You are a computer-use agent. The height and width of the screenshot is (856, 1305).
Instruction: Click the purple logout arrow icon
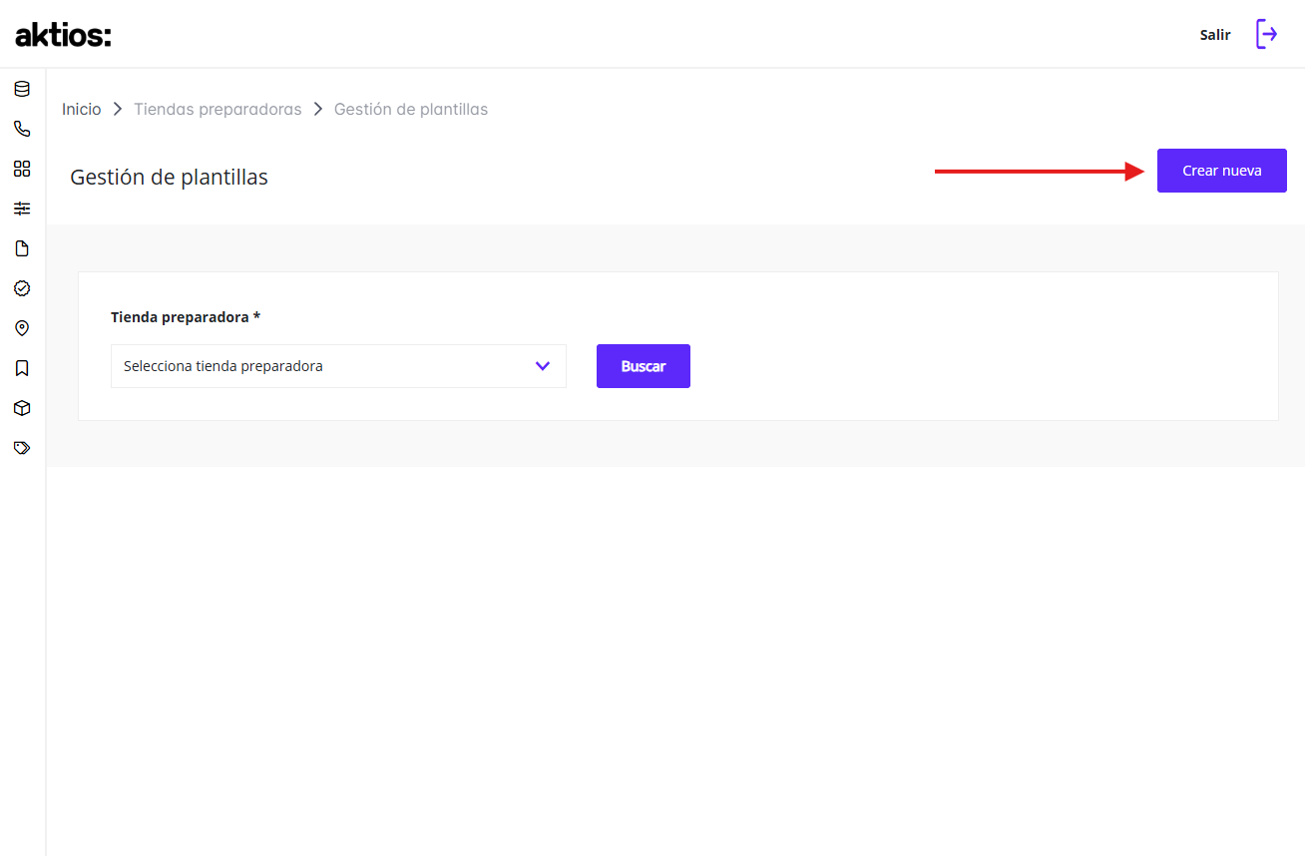click(1266, 34)
